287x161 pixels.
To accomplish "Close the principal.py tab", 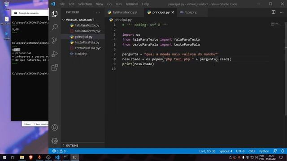I will (x=173, y=12).
